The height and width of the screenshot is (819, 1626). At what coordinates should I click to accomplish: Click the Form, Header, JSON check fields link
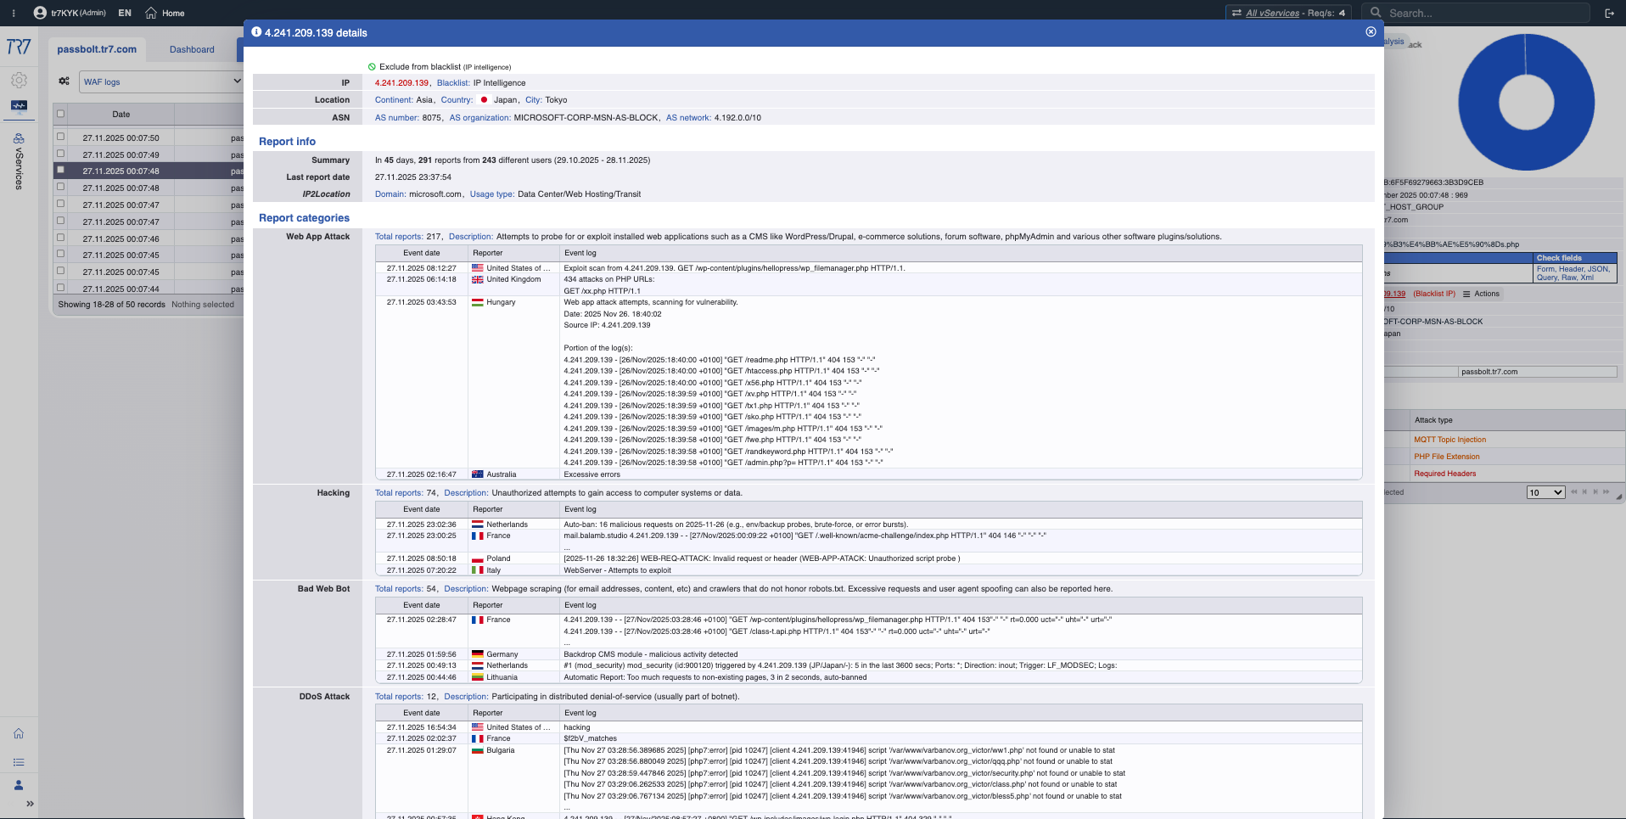tap(1573, 273)
